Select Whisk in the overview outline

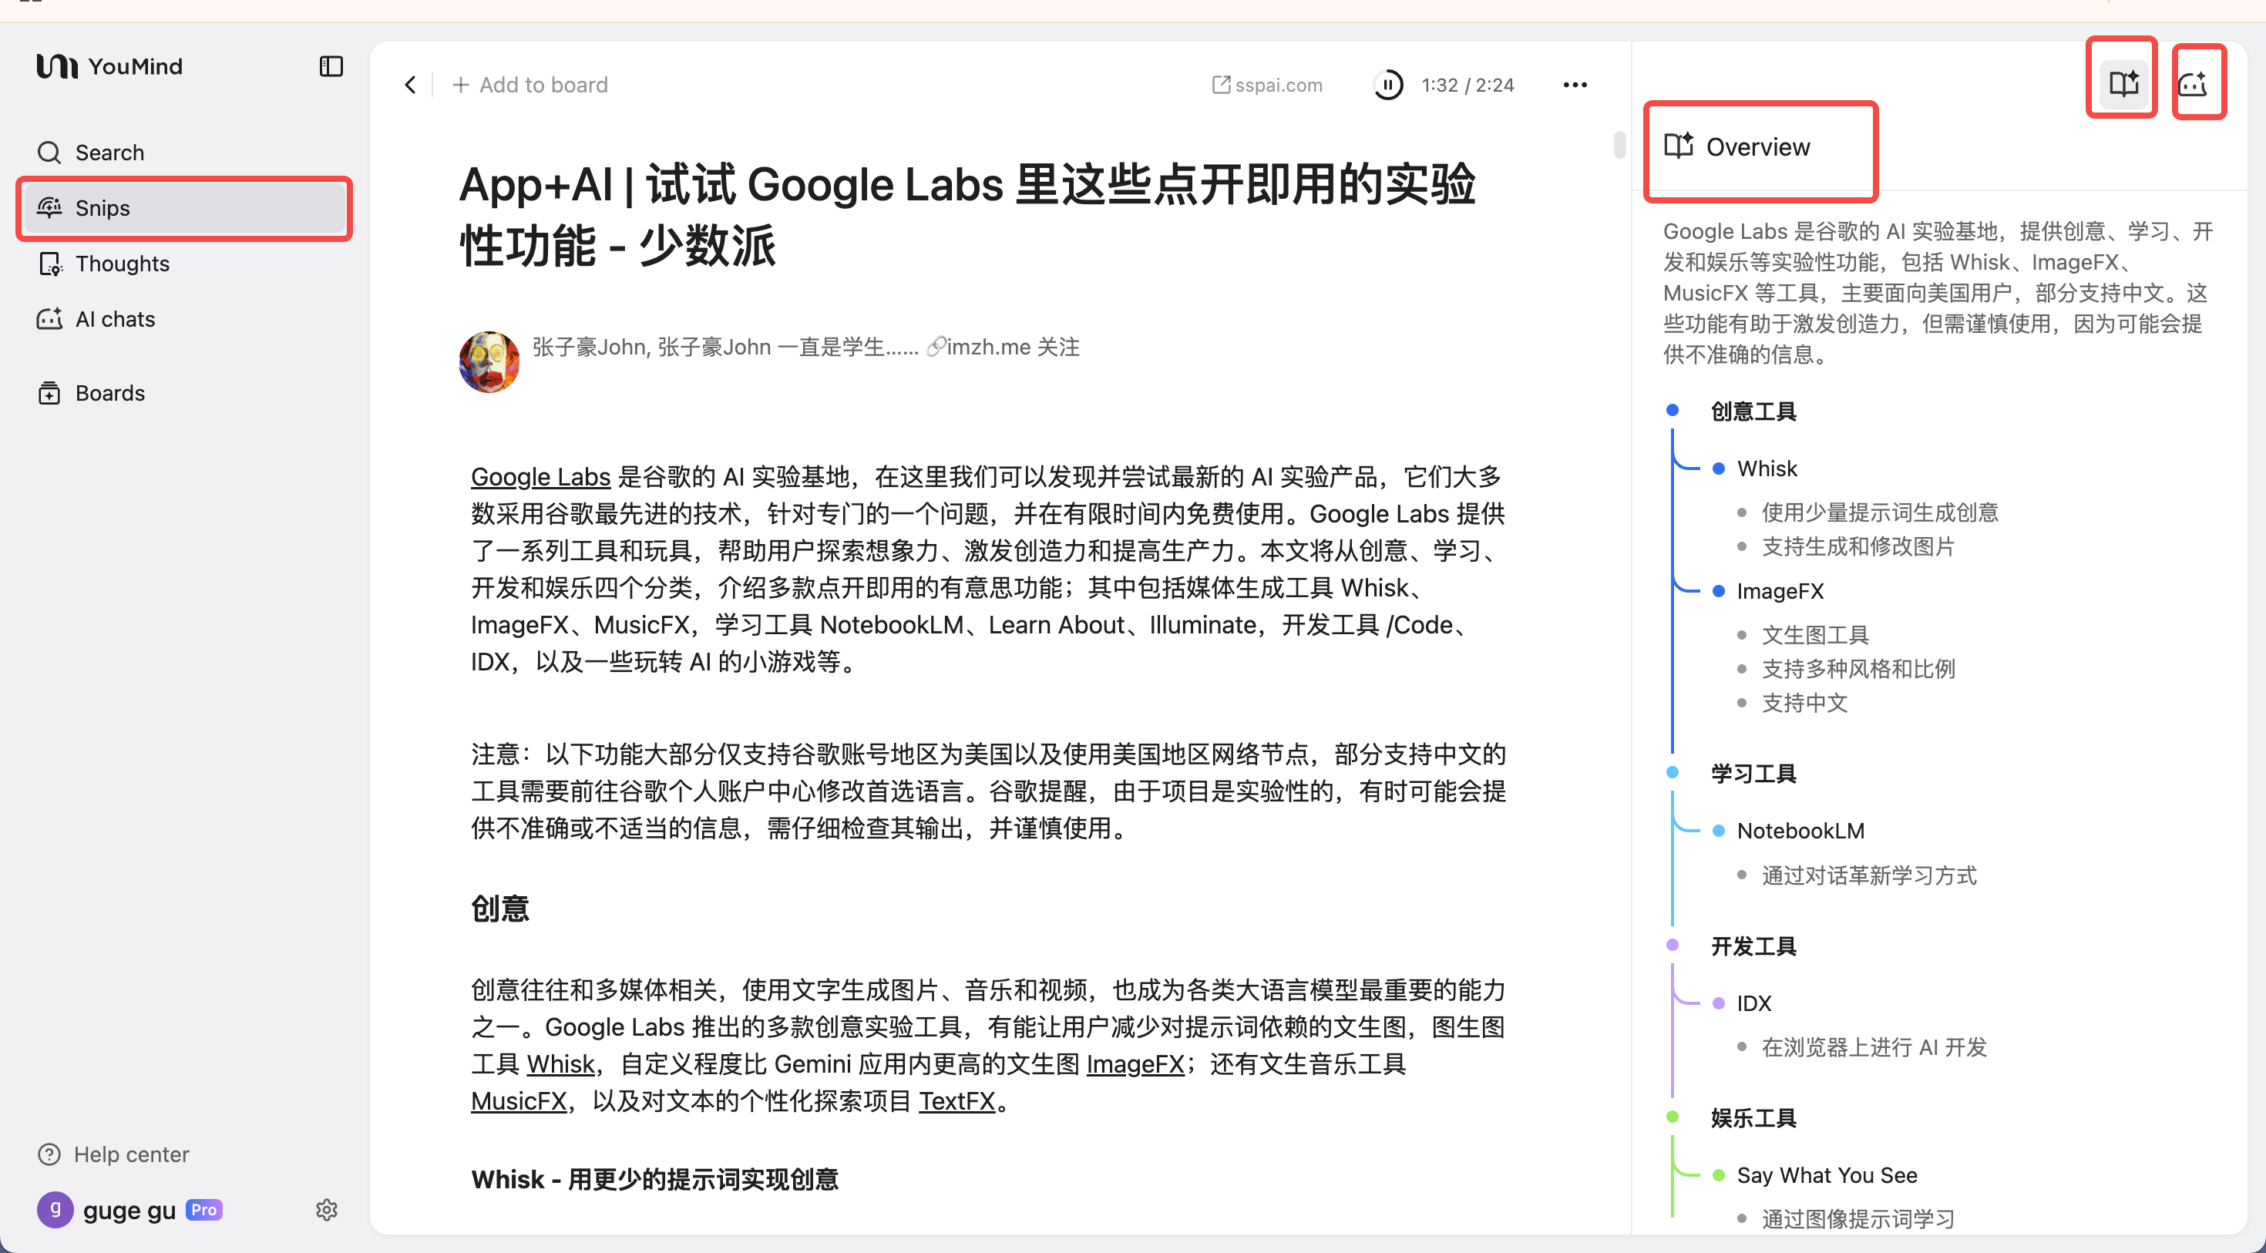click(1767, 469)
